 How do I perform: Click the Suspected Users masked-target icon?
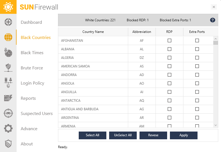(x=8, y=113)
